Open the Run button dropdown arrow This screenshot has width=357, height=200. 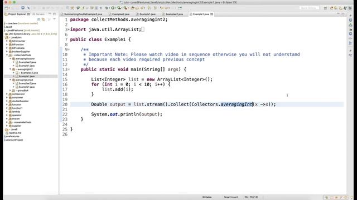(115, 8)
